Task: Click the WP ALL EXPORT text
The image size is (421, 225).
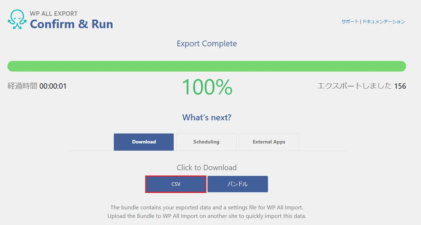Action: point(53,14)
